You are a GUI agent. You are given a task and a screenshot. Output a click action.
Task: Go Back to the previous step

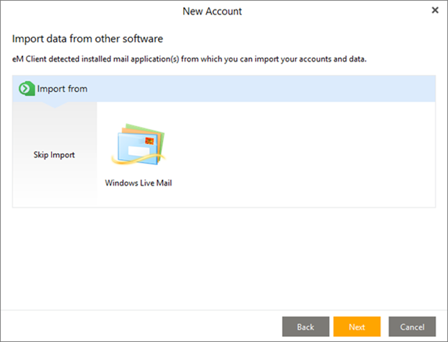tap(305, 327)
